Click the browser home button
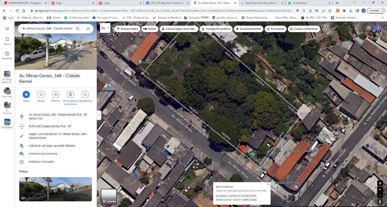This screenshot has height=207, width=387. click(24, 10)
